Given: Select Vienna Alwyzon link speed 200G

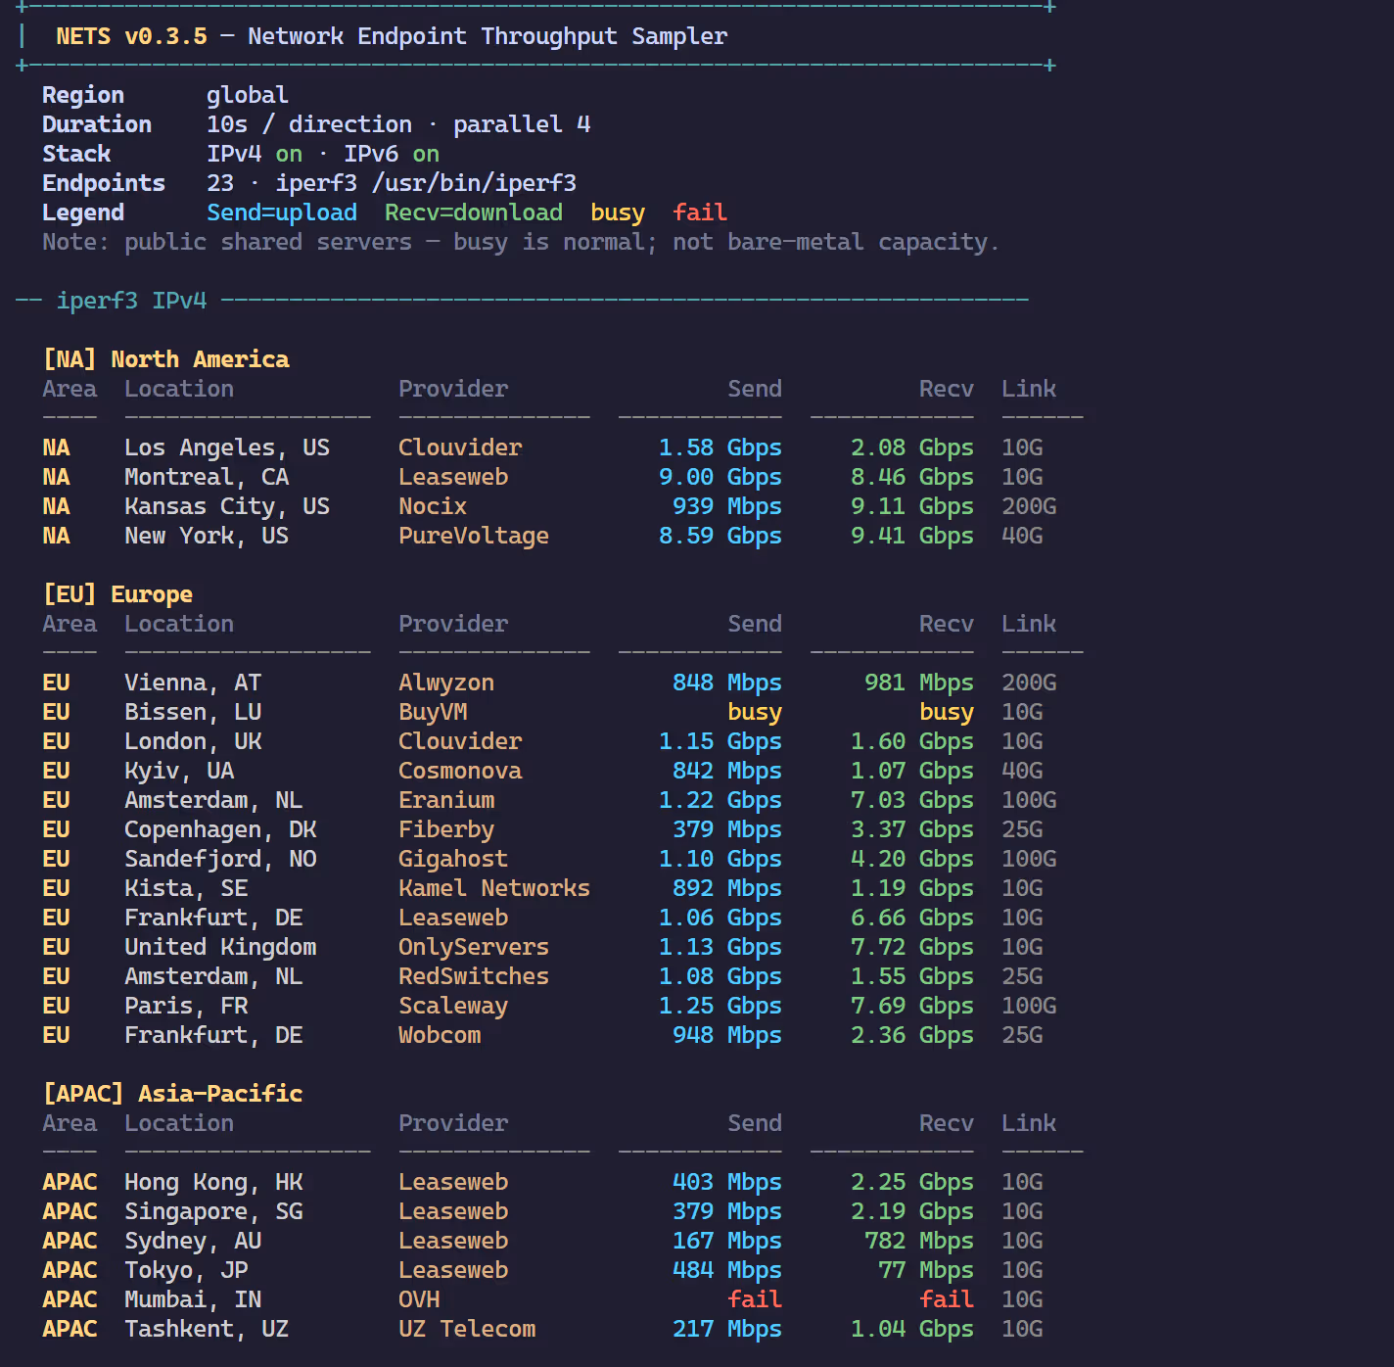Looking at the screenshot, I should pos(1029,683).
